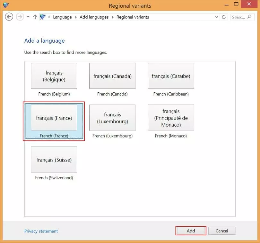
Task: Click the French (Belgium) label
Action: [x=54, y=94]
